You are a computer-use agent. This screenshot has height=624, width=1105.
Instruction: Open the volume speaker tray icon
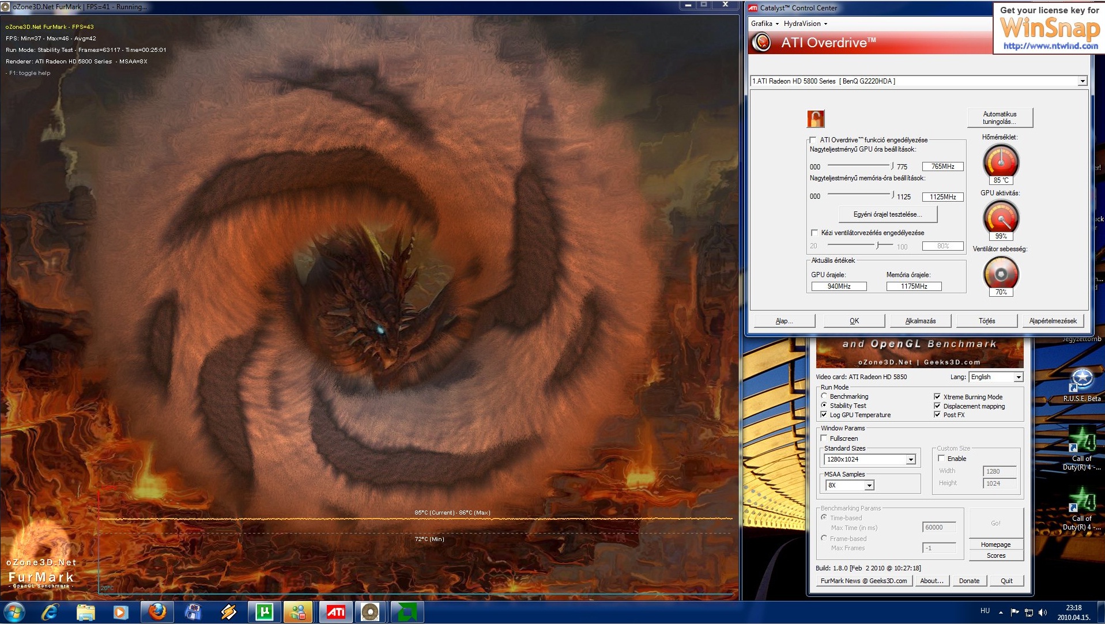pos(1043,612)
